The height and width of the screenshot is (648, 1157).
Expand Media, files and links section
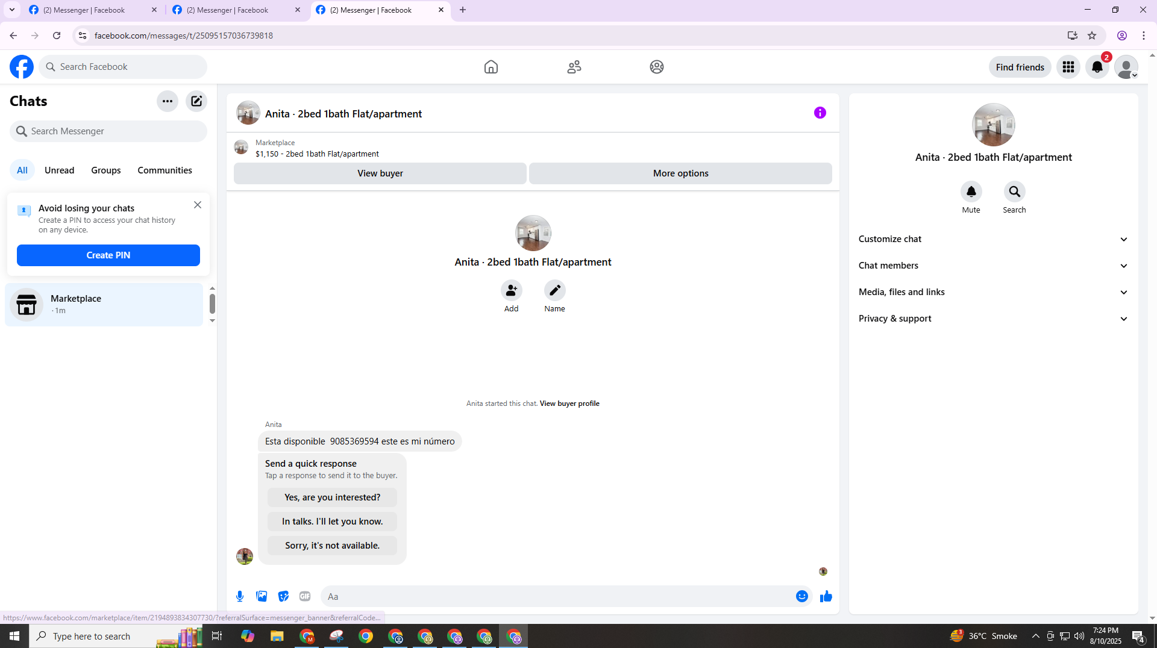pyautogui.click(x=993, y=292)
